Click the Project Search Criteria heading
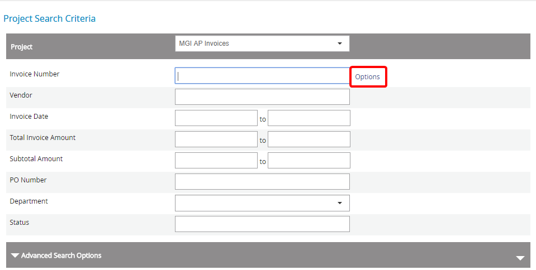Viewport: 536px width, 270px height. click(50, 18)
